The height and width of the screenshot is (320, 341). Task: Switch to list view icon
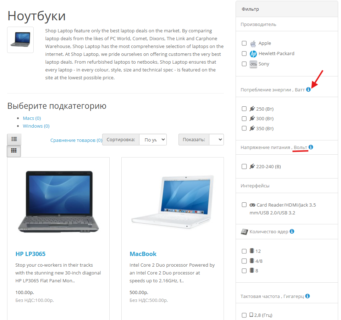point(14,139)
